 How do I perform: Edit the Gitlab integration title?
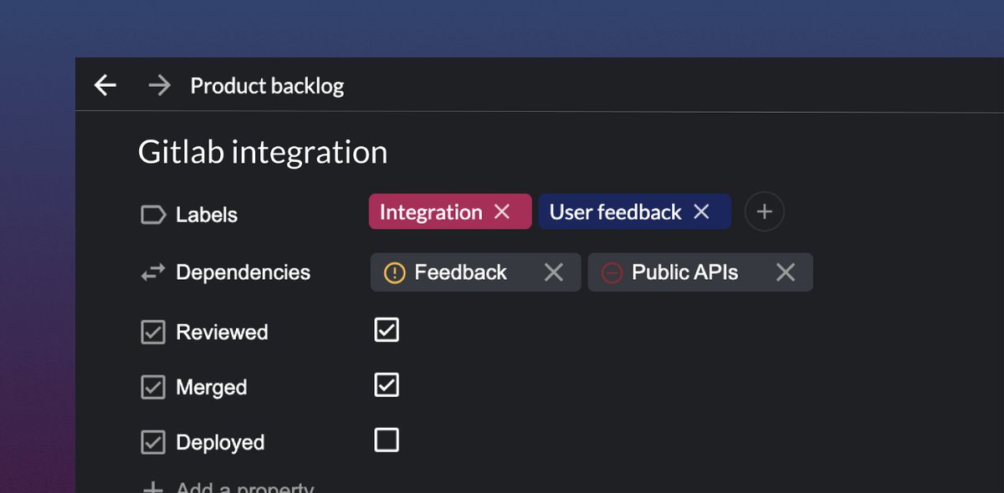click(263, 152)
